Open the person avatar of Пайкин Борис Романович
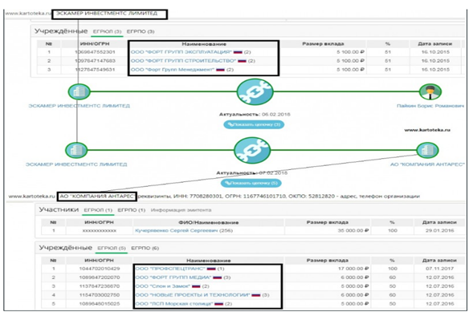473x312 pixels. coord(430,91)
